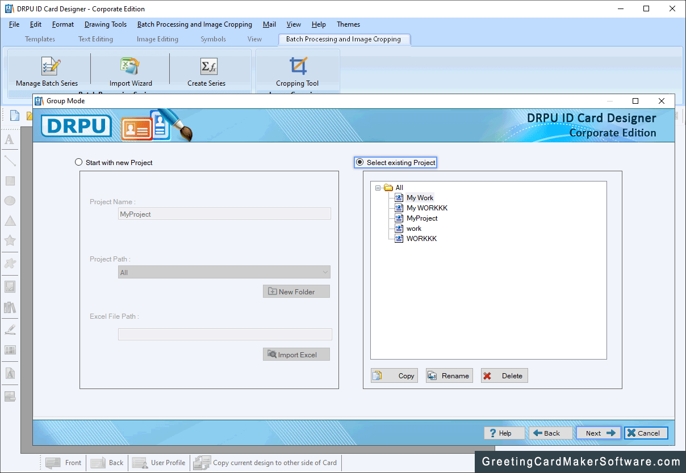686x473 pixels.
Task: Choose Start with new Project option
Action: (x=114, y=162)
